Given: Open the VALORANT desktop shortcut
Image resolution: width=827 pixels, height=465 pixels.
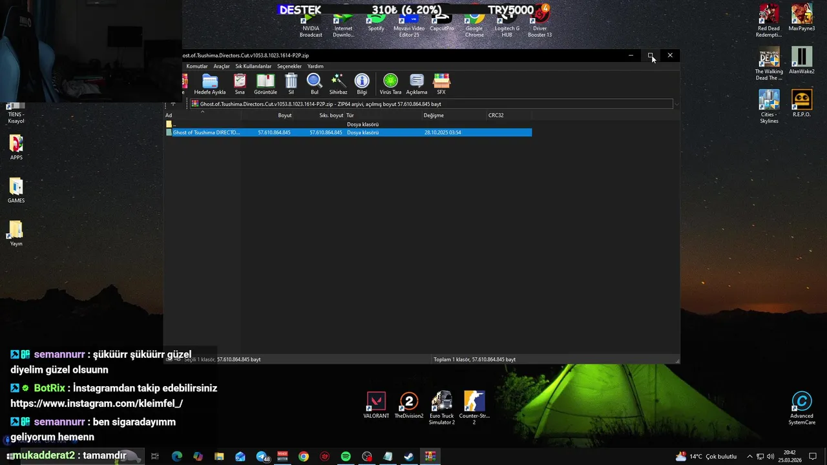Looking at the screenshot, I should [376, 406].
